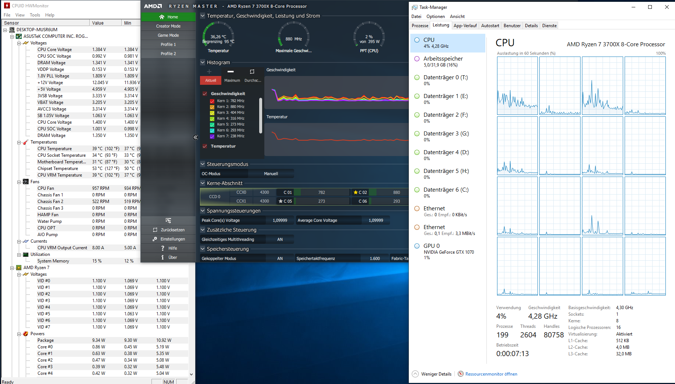
Task: Select Creator Mode in Ryzen Master
Action: point(168,26)
